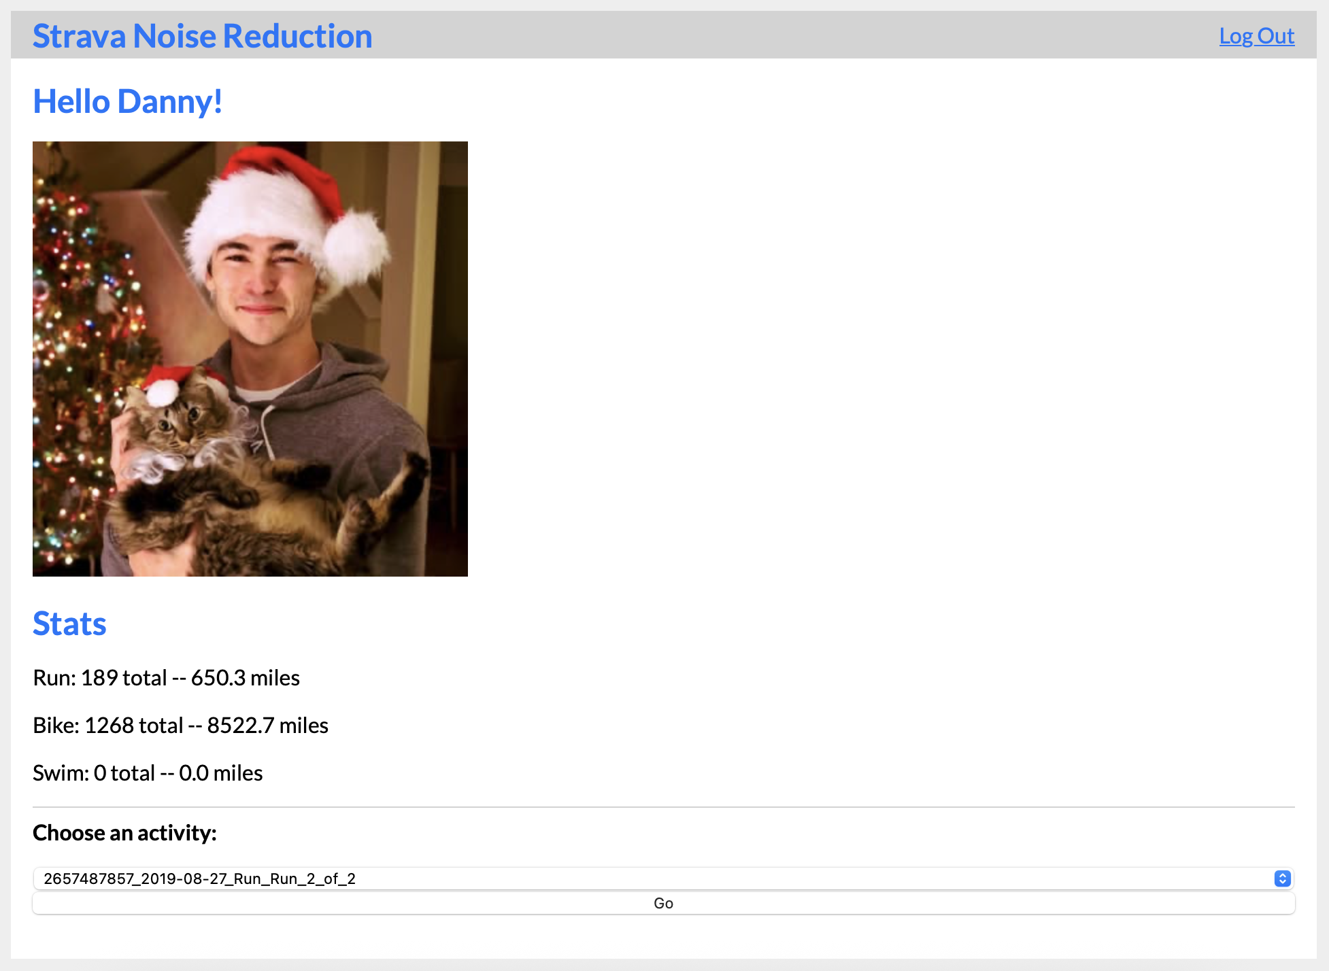Click the Run stats line
This screenshot has width=1329, height=971.
(x=166, y=678)
